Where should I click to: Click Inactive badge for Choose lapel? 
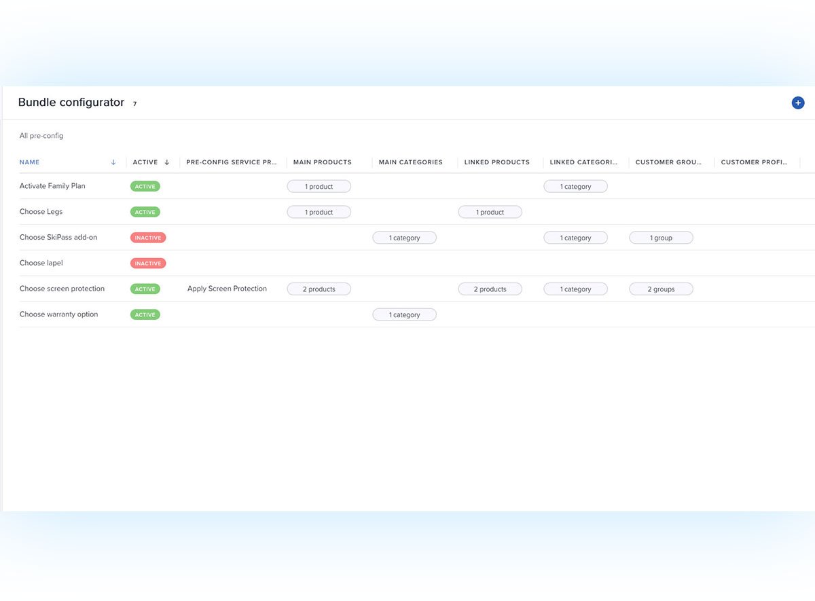coord(148,263)
